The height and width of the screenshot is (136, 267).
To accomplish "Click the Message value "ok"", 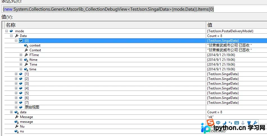I will [210, 117].
